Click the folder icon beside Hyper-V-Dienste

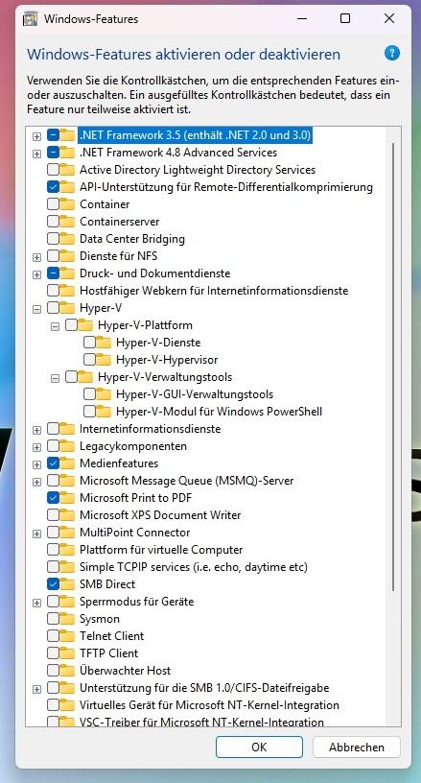click(x=104, y=343)
